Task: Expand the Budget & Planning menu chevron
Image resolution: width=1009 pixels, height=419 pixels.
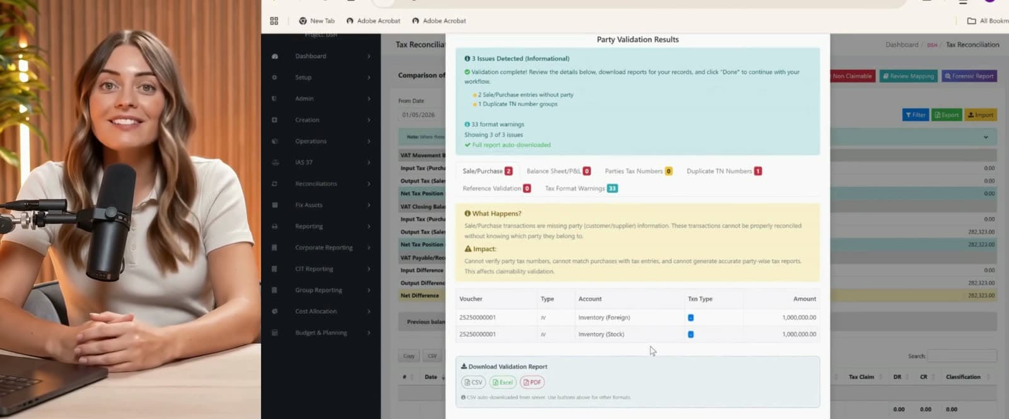Action: tap(369, 333)
